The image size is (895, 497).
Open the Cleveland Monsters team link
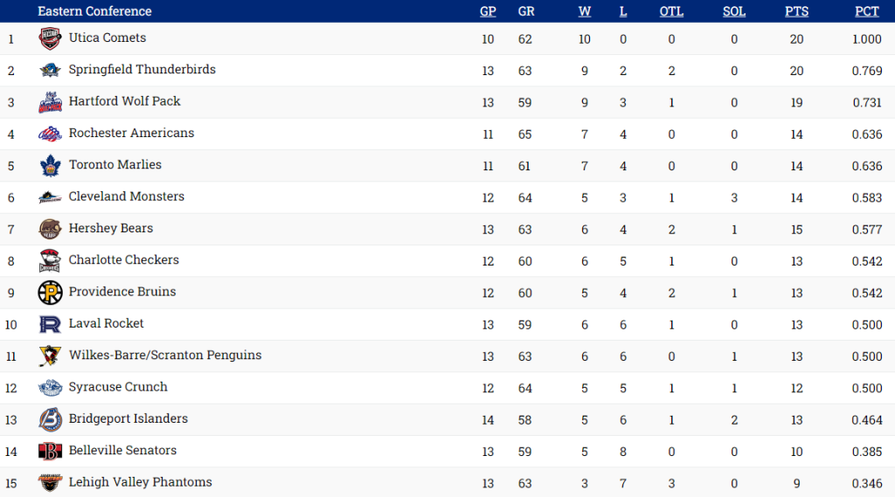pyautogui.click(x=126, y=197)
